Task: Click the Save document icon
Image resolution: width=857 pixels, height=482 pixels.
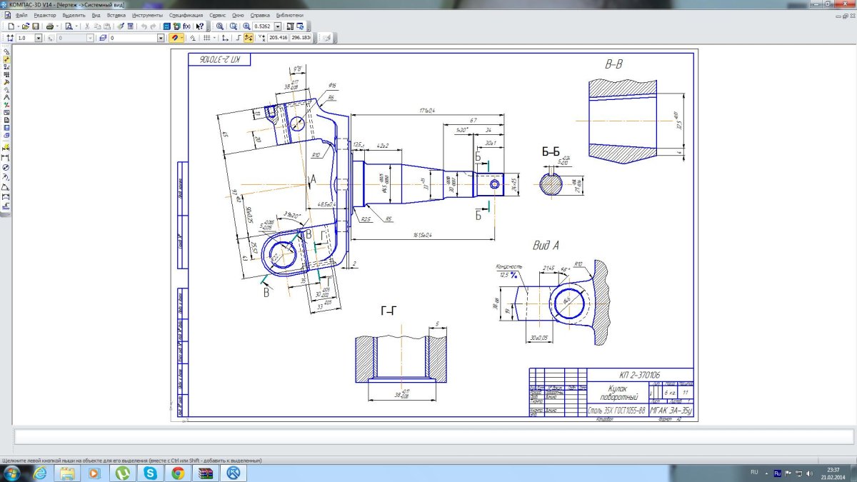Action: [x=36, y=26]
